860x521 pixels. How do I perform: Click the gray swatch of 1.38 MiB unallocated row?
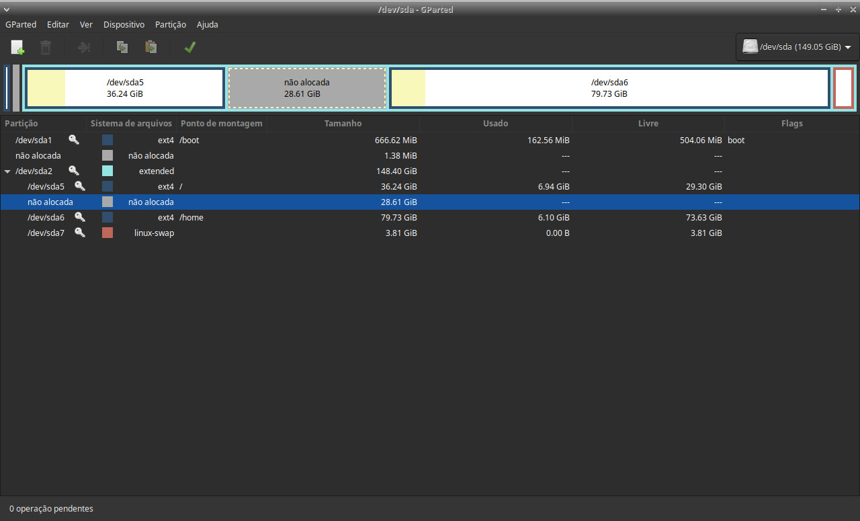tap(107, 155)
